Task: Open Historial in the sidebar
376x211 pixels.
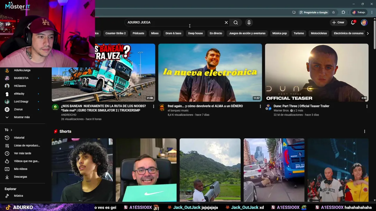Action: point(22,138)
